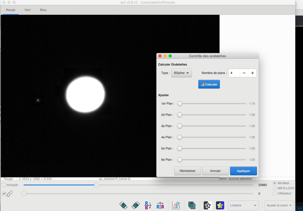Toggle the tronquer checkbox
Viewport: 303px width, 211px height.
(3, 185)
